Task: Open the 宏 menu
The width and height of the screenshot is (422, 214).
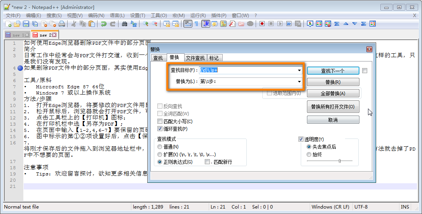Action: pos(178,15)
